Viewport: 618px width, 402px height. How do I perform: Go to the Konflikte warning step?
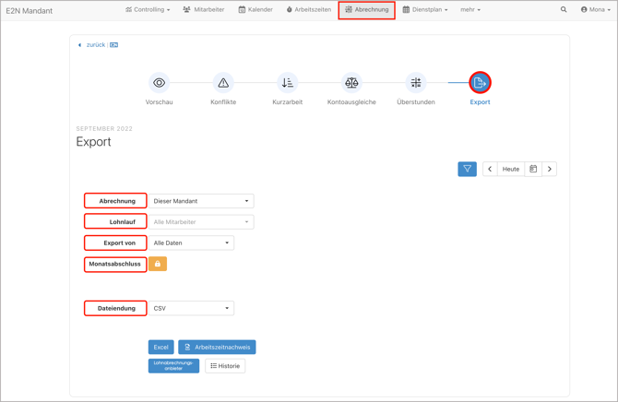[x=223, y=83]
